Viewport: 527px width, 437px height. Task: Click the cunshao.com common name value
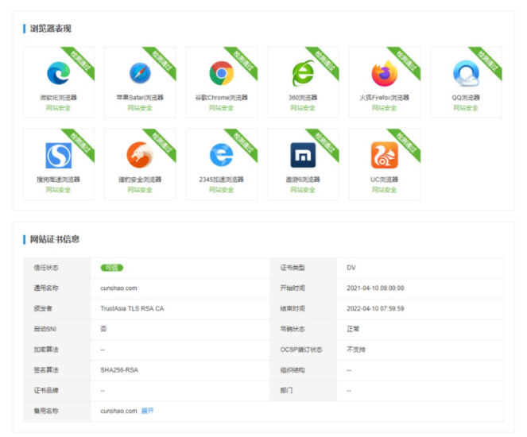(119, 288)
